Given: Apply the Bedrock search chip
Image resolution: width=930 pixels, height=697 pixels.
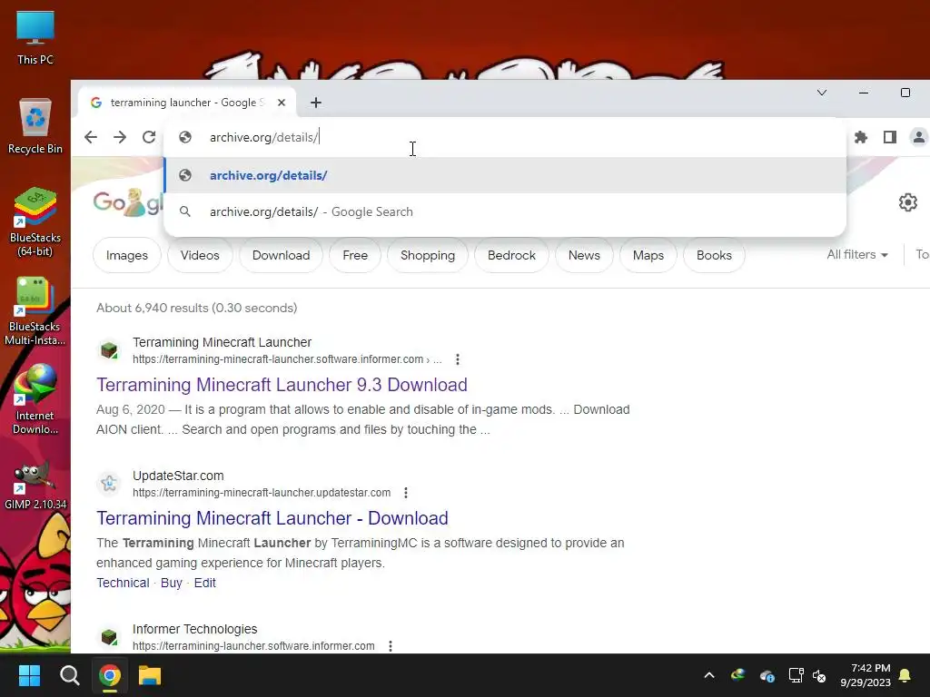Looking at the screenshot, I should click(x=511, y=255).
